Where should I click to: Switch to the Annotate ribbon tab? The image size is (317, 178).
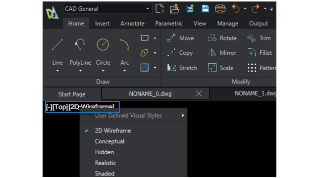point(132,24)
